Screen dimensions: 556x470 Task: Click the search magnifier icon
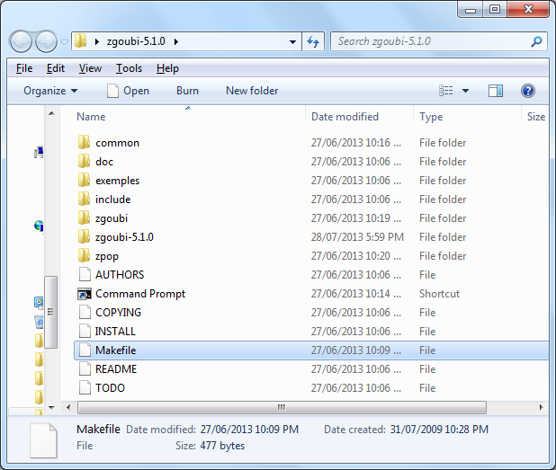tap(536, 42)
